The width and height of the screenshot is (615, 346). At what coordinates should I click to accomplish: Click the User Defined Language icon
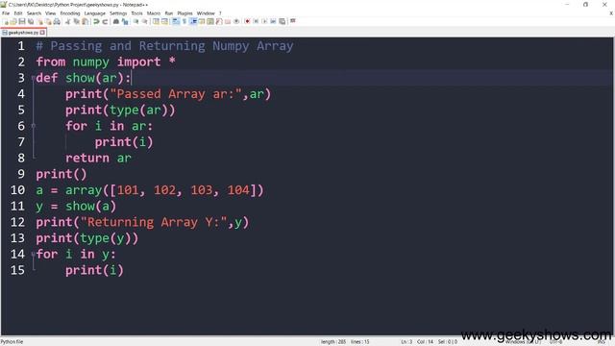202,21
